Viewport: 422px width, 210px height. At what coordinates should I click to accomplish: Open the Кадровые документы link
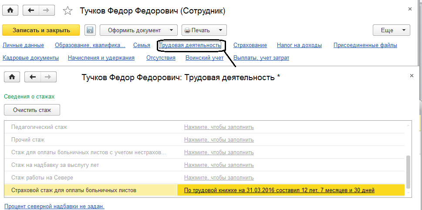pyautogui.click(x=30, y=58)
